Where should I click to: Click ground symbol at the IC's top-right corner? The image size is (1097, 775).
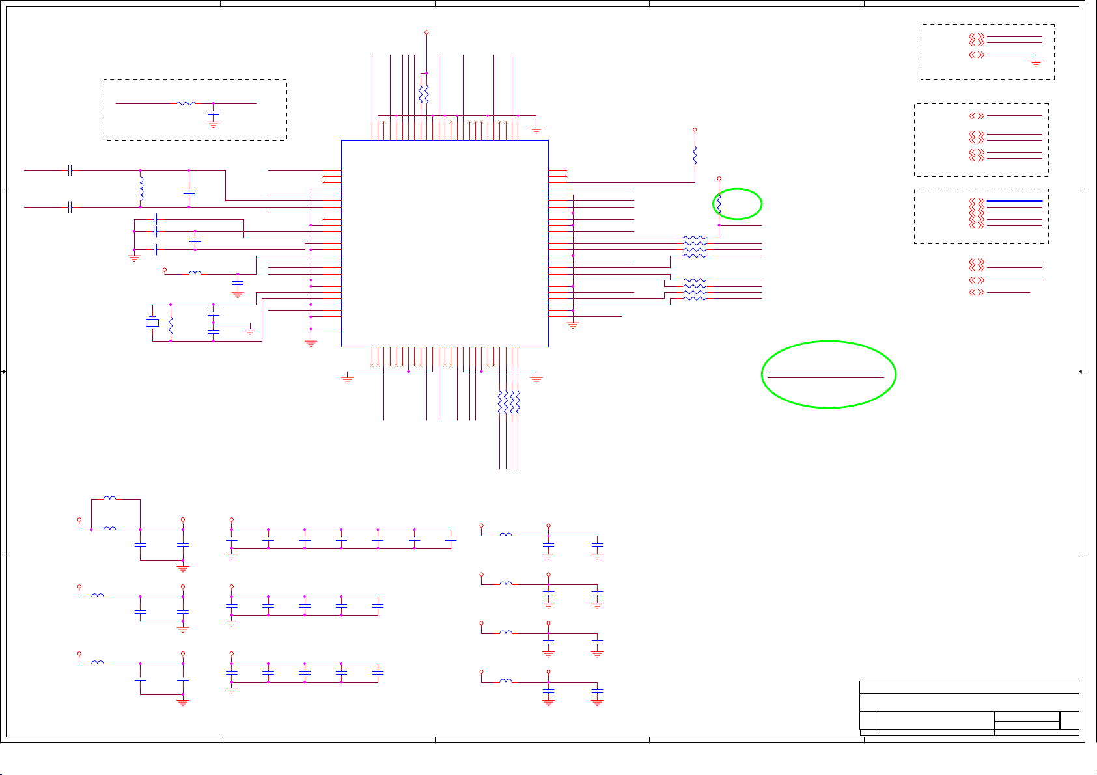pyautogui.click(x=536, y=130)
